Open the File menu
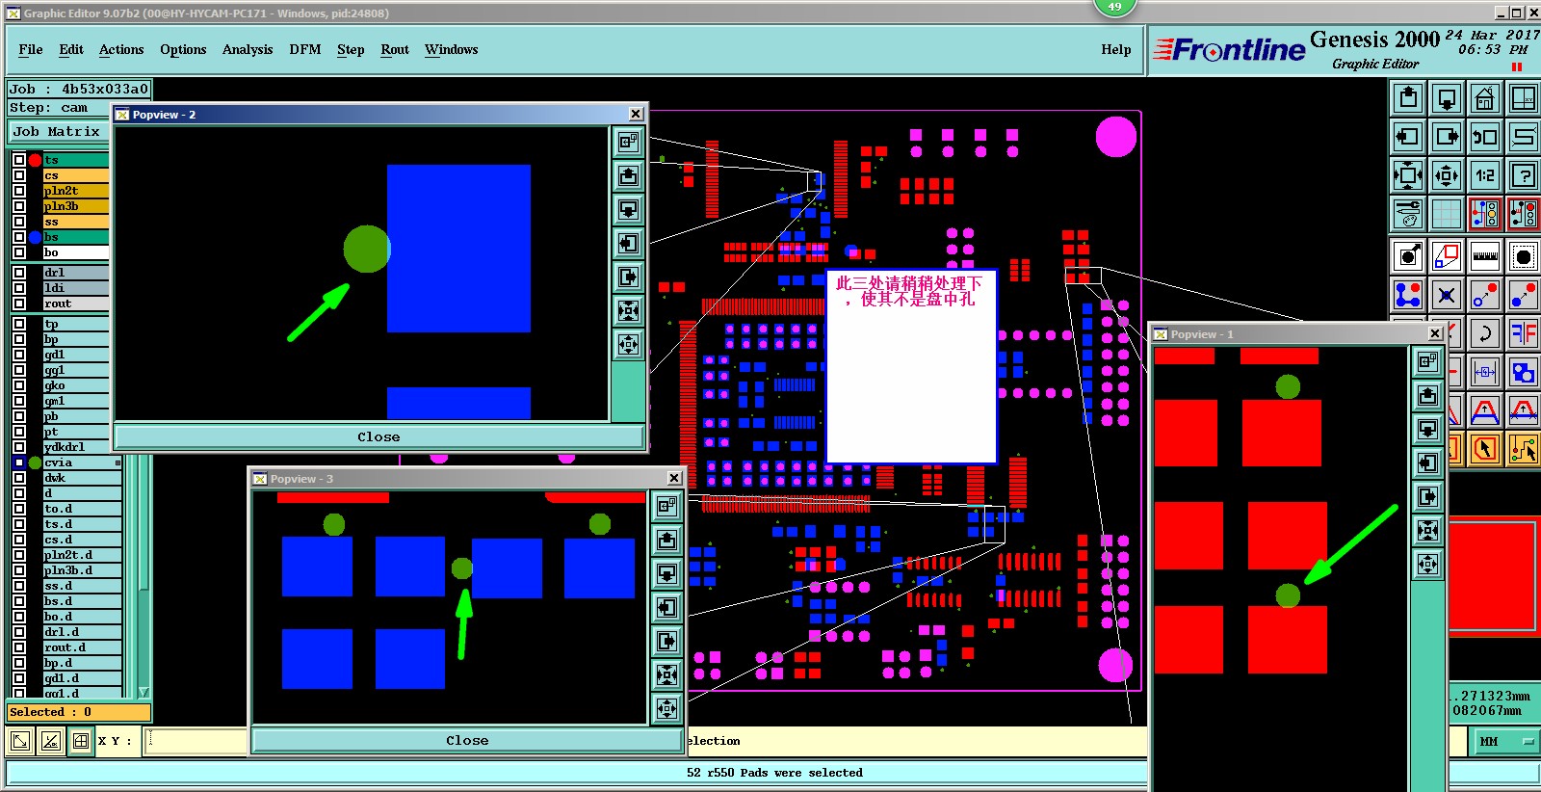The height and width of the screenshot is (792, 1541). [x=31, y=49]
